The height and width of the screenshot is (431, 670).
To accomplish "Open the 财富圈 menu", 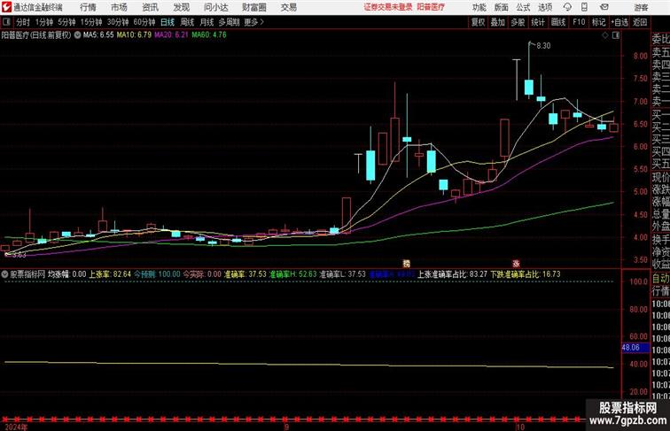I will pyautogui.click(x=253, y=7).
